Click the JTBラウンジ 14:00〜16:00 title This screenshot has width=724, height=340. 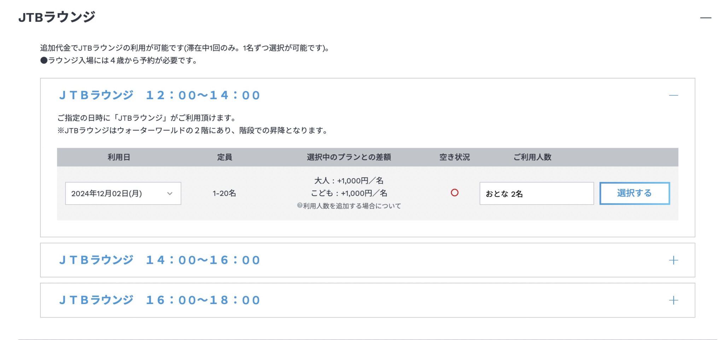pos(159,260)
